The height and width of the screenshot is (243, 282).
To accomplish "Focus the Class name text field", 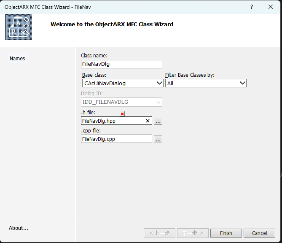I will click(121, 64).
